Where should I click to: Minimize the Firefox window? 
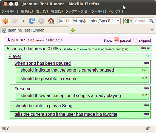click(11, 4)
